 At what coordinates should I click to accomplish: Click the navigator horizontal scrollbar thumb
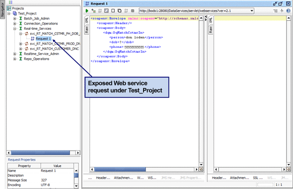pyautogui.click(x=41, y=153)
